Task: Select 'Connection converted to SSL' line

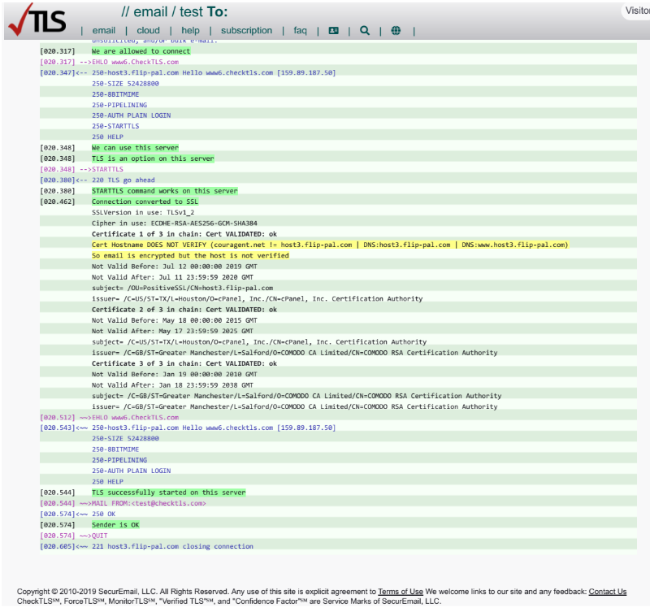Action: click(x=145, y=202)
